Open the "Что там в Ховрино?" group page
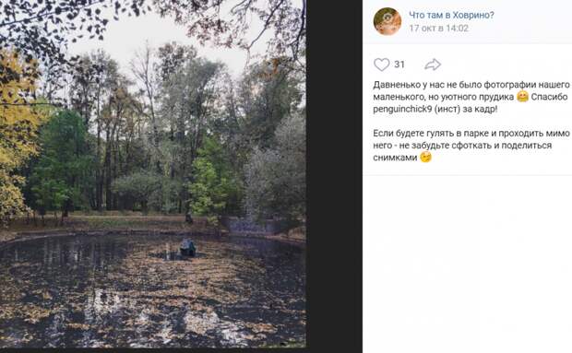The height and width of the screenshot is (353, 572). [x=451, y=15]
